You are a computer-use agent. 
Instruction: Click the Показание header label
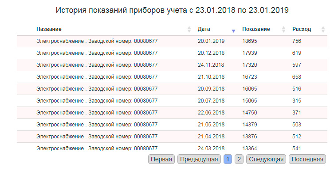click(x=256, y=29)
